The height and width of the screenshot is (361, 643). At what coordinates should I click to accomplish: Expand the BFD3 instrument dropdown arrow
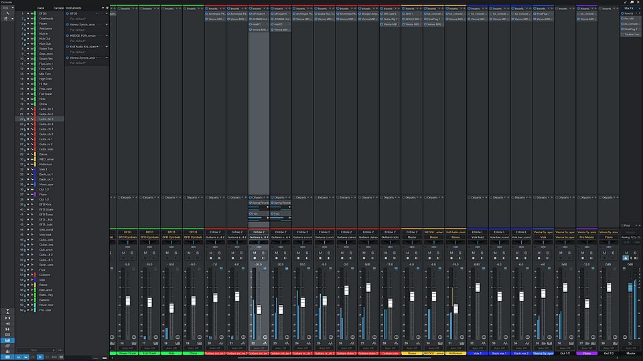tap(106, 13)
